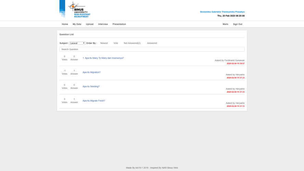Sign Out of the account
Viewport: 304px width, 171px height.
(x=238, y=24)
